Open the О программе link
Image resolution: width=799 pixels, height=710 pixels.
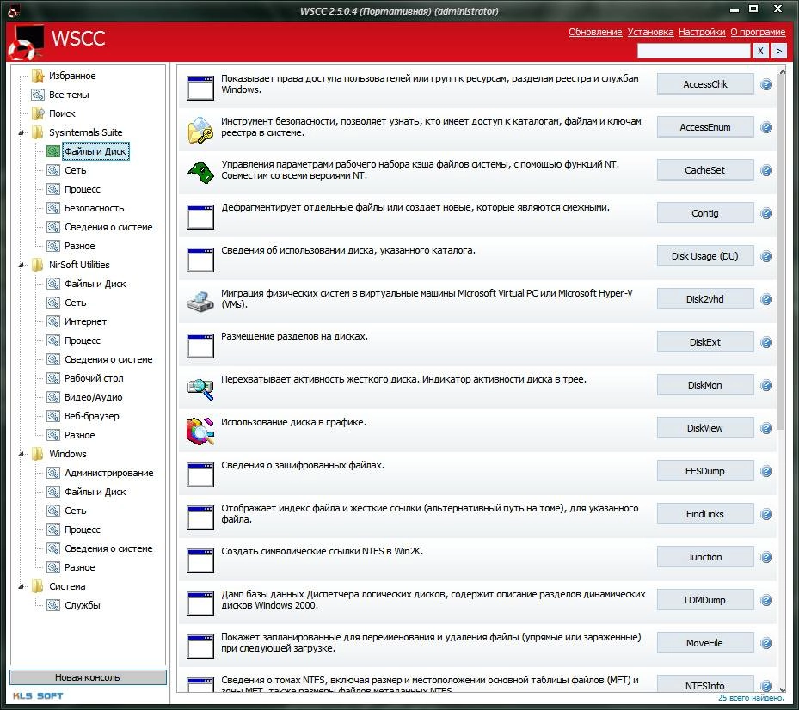pos(758,32)
